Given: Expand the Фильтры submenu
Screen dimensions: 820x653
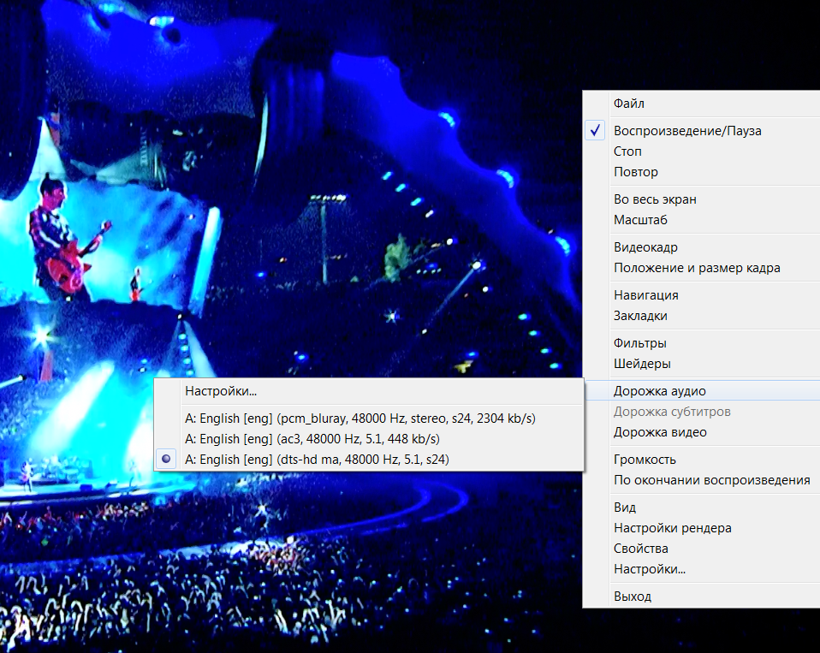Looking at the screenshot, I should tap(641, 343).
